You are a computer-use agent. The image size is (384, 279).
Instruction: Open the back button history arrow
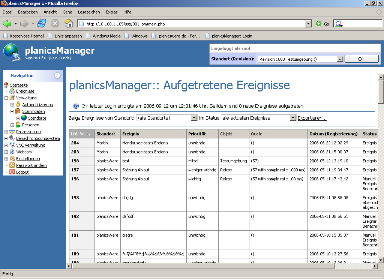pos(15,24)
